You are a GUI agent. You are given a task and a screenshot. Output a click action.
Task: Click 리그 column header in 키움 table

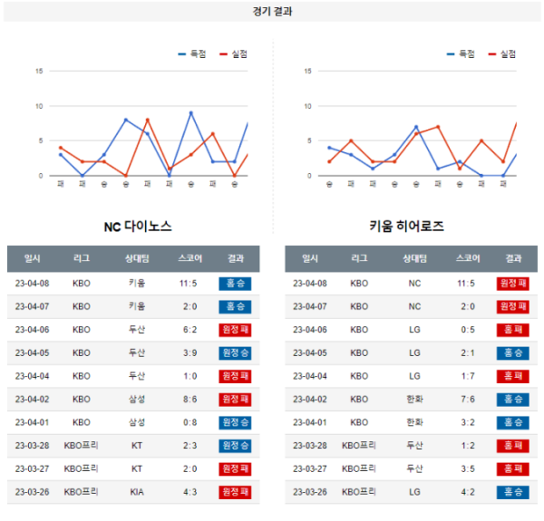[x=359, y=258]
